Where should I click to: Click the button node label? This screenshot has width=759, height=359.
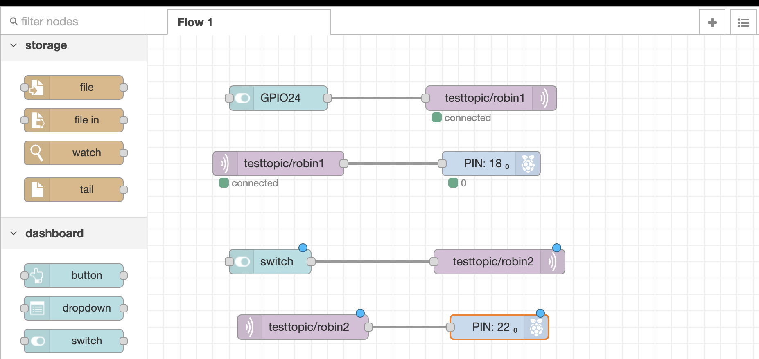coord(87,276)
